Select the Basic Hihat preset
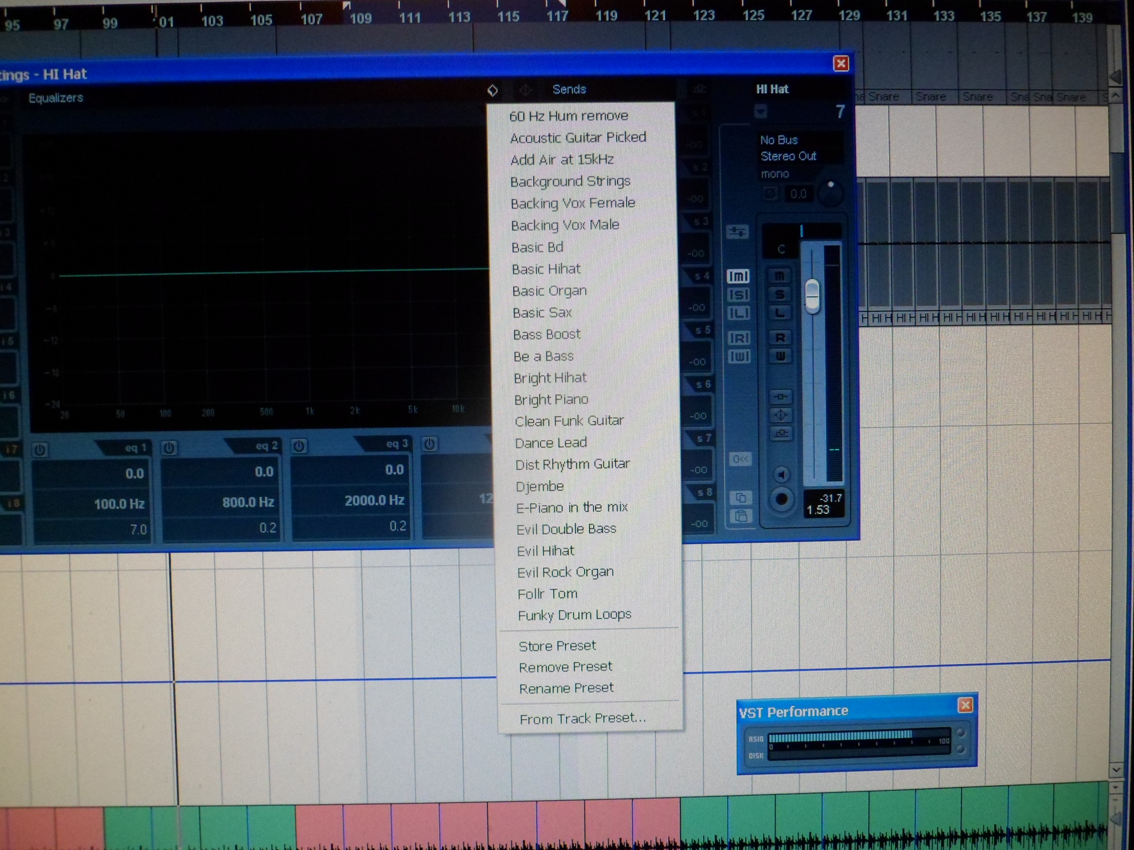The width and height of the screenshot is (1134, 850). tap(546, 269)
